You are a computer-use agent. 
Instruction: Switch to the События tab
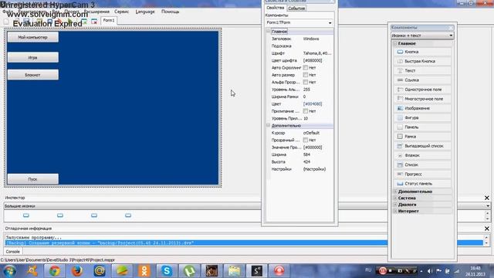tap(296, 8)
